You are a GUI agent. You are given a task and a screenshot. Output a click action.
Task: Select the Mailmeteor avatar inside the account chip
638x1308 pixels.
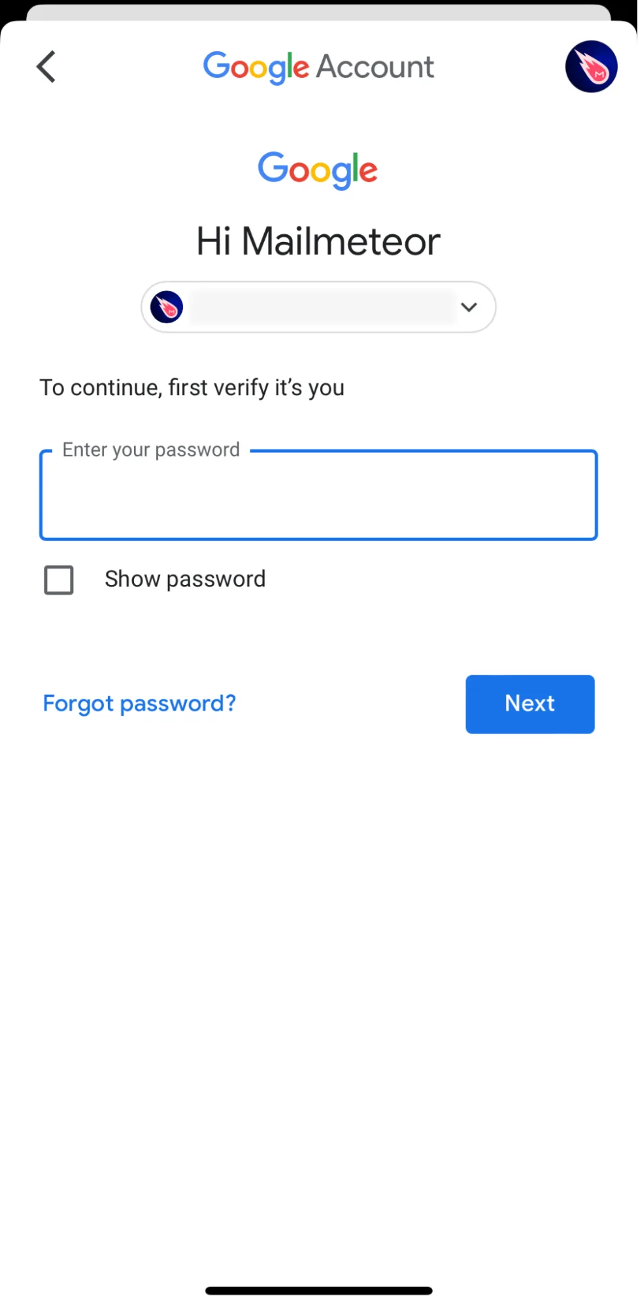[x=167, y=307]
